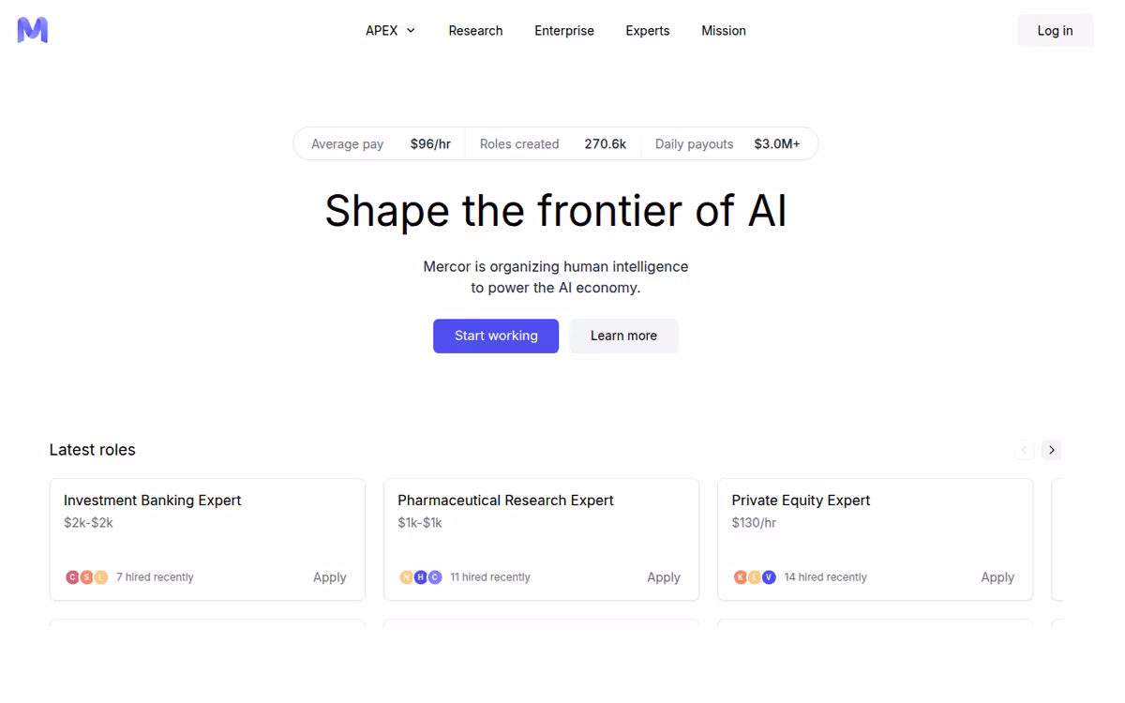
Task: Expand the APEX dropdown menu
Action: 390,31
